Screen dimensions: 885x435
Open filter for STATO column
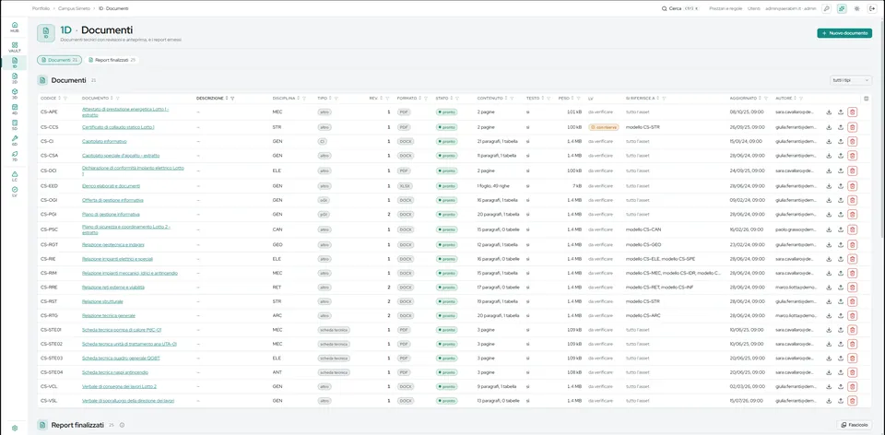click(457, 99)
